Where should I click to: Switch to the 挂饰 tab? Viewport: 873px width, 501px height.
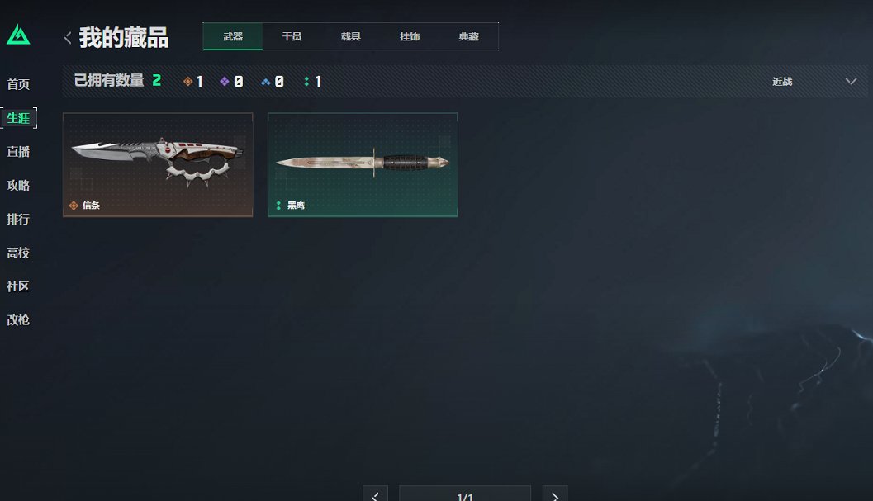click(410, 37)
